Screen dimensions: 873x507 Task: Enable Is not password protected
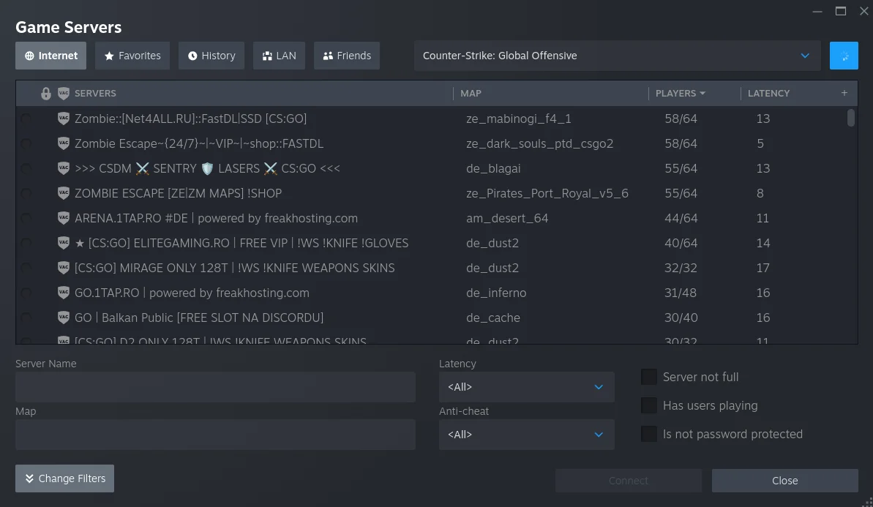pos(648,433)
